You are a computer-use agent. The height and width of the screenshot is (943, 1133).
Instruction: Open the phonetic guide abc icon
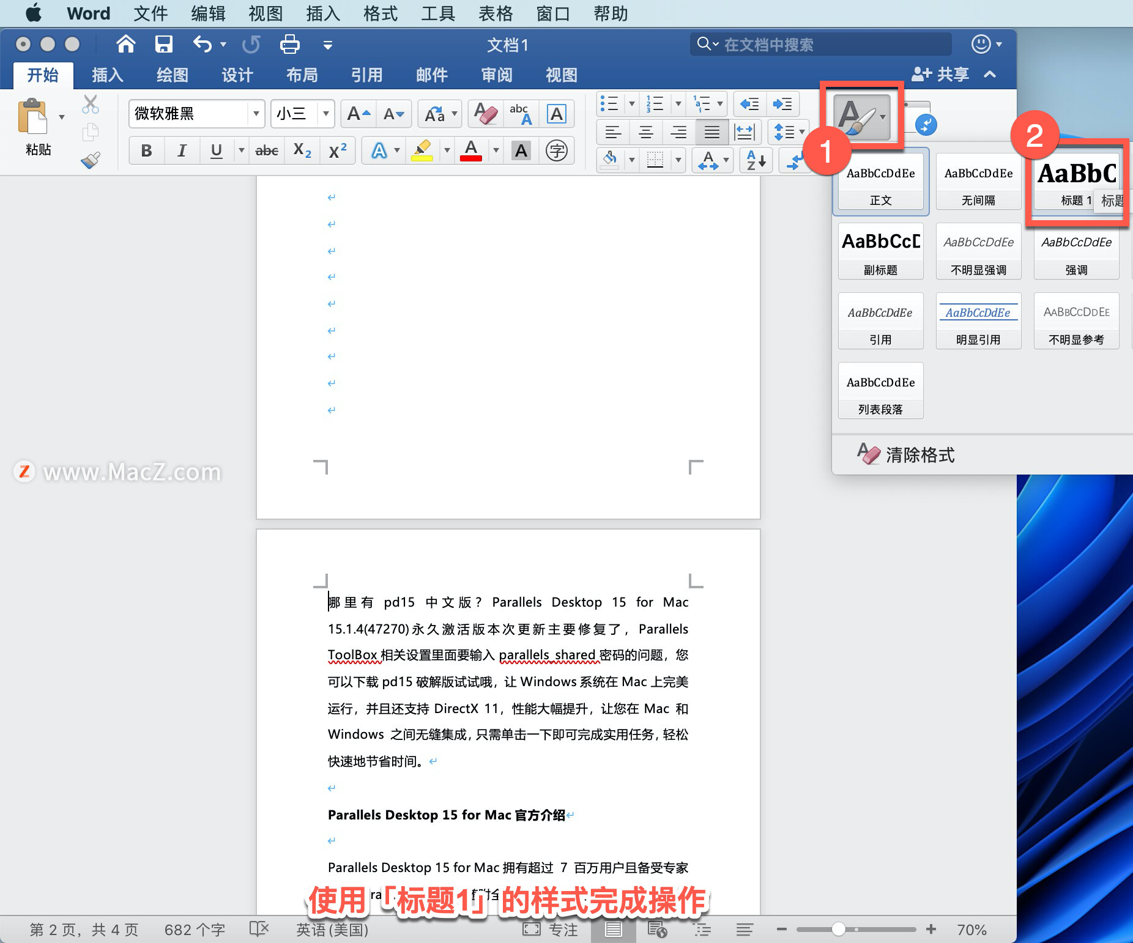click(x=521, y=114)
